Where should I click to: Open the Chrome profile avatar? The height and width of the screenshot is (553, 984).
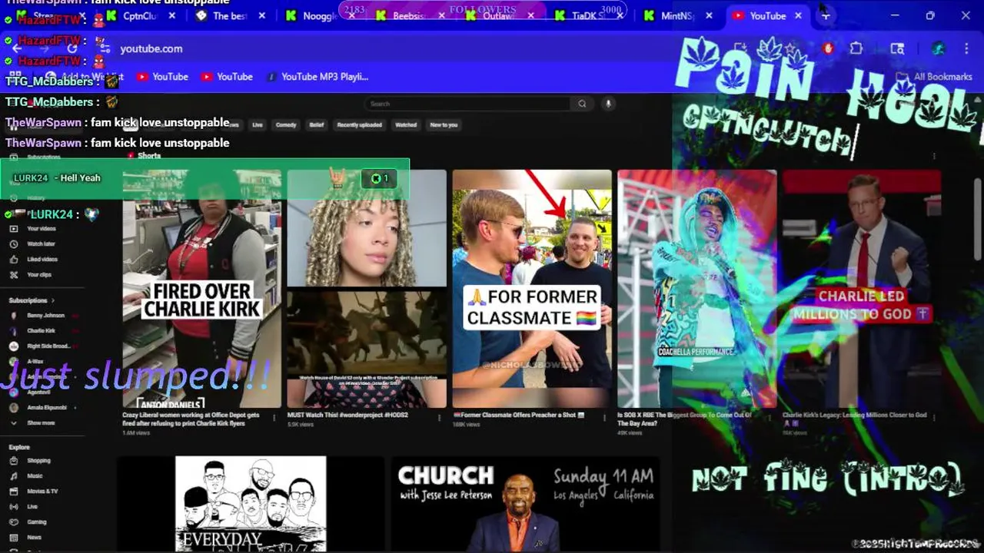[x=938, y=48]
